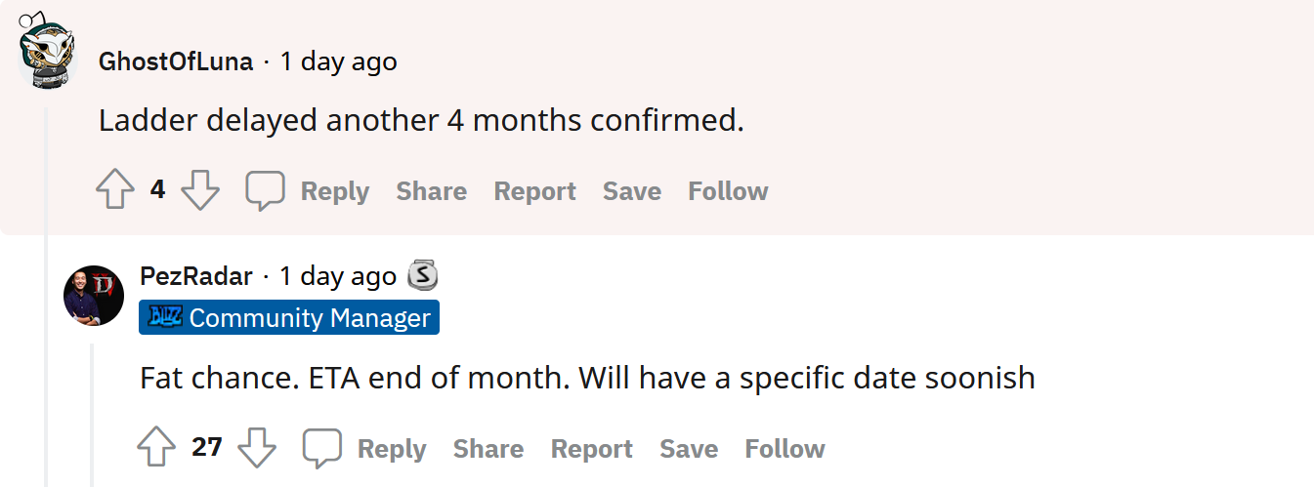Report PezRadar's reply
Screen dimensions: 1314x487
[591, 449]
